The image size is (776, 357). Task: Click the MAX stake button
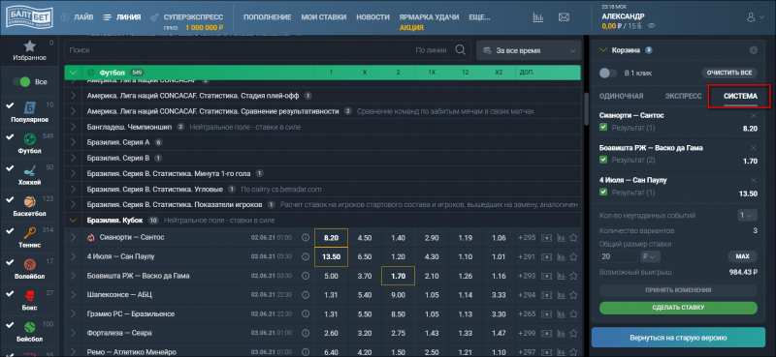click(x=743, y=256)
